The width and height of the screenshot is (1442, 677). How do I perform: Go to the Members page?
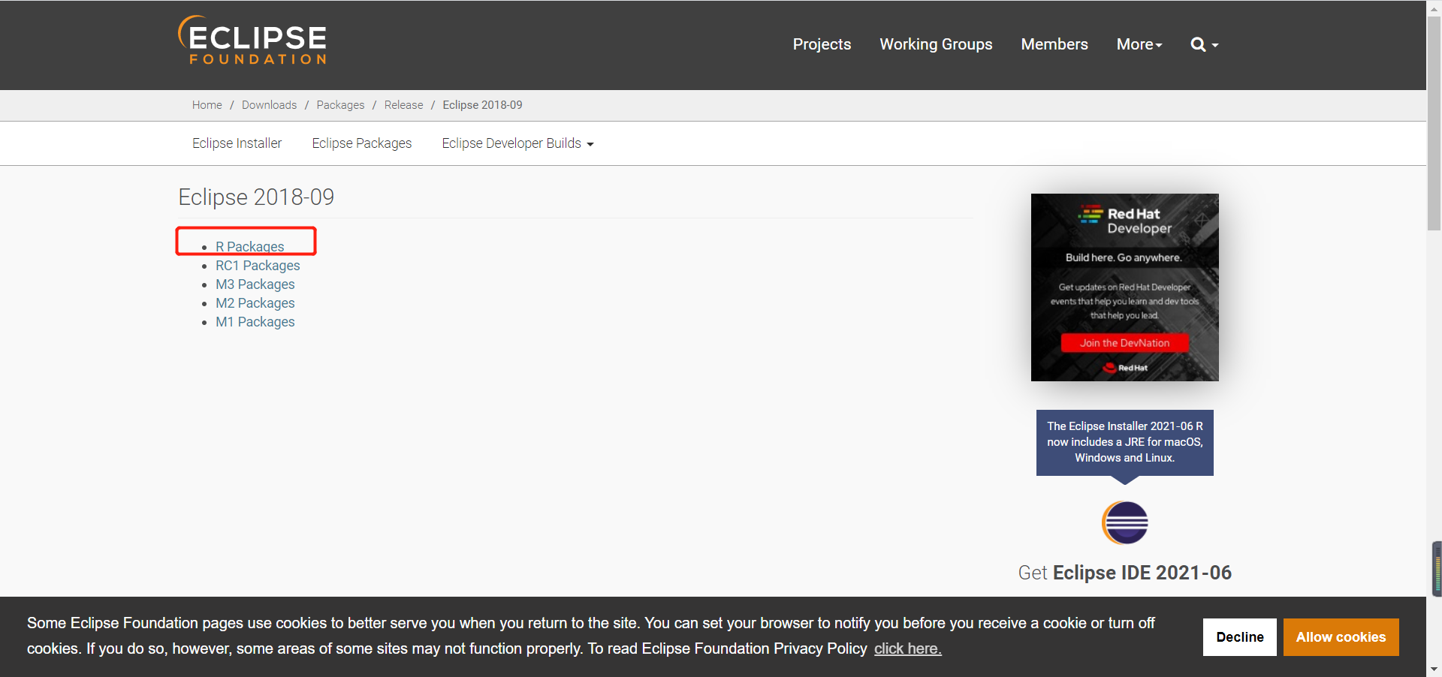point(1054,44)
